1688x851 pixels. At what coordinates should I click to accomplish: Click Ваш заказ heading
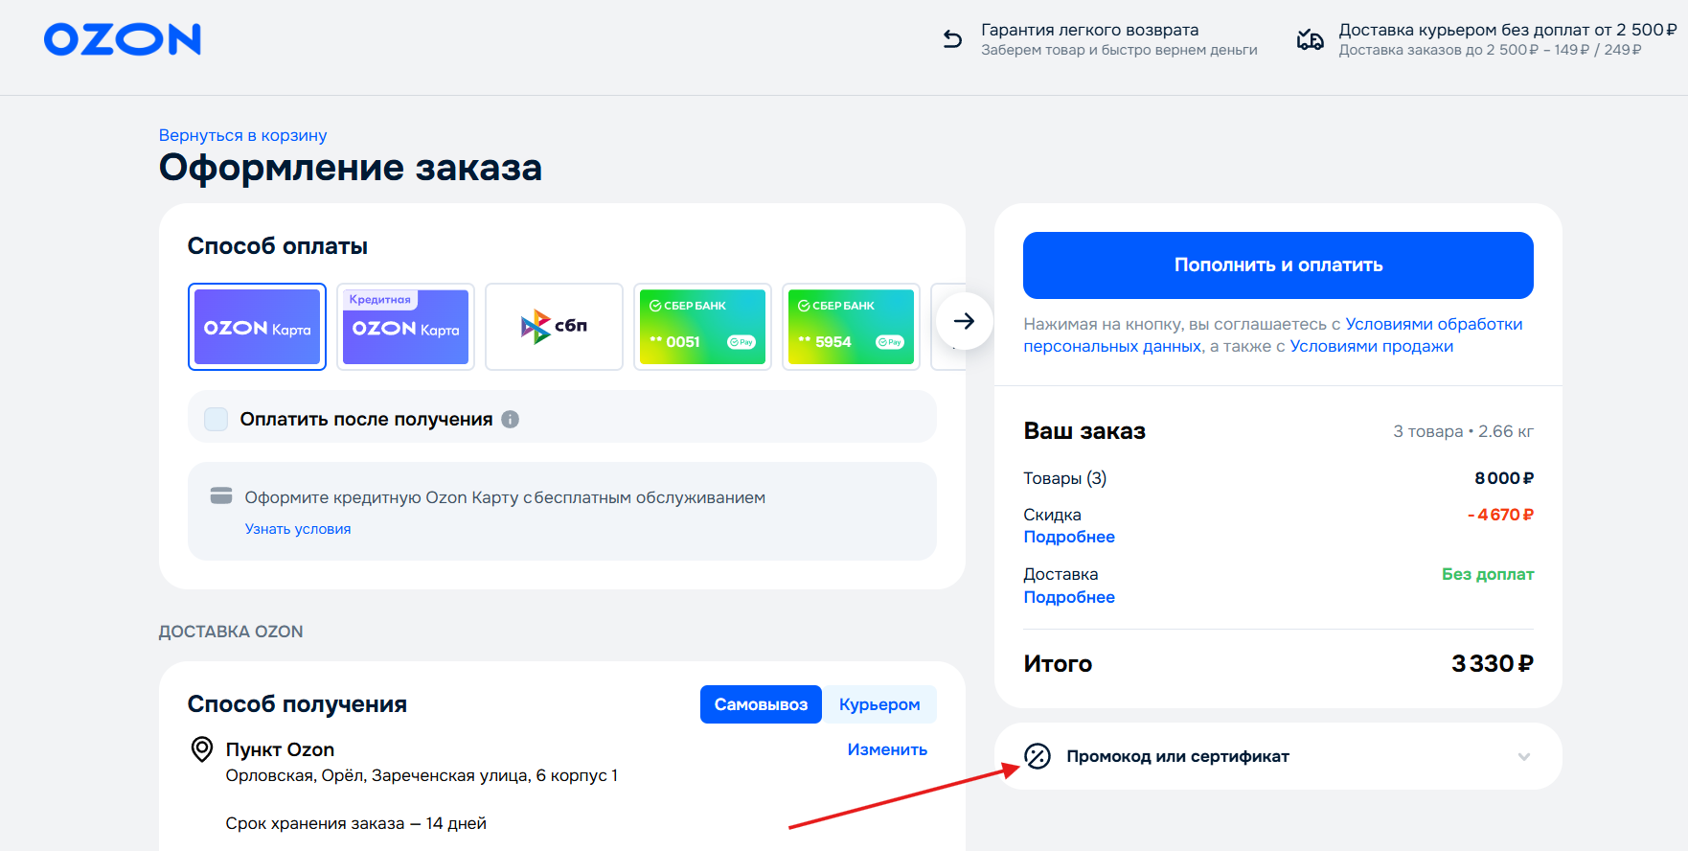coord(1084,431)
